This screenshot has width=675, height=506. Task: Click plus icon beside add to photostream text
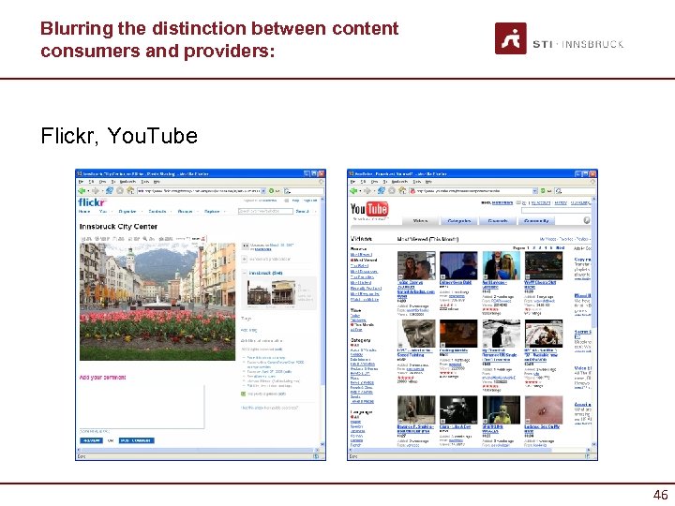[244, 259]
